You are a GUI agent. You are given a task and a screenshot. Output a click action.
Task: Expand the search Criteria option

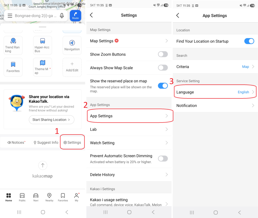(215, 67)
